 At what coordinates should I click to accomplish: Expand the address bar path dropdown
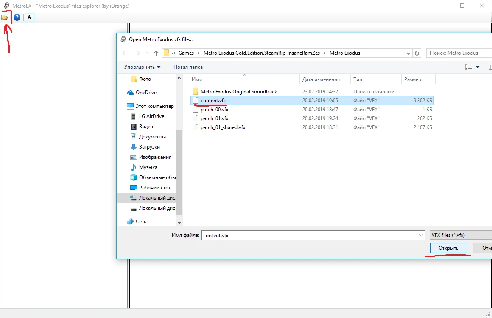coord(408,53)
